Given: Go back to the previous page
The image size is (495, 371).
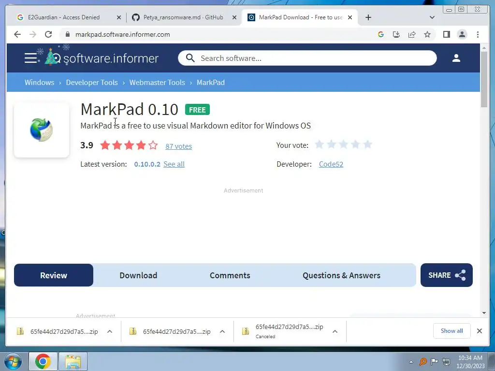Looking at the screenshot, I should tap(17, 34).
